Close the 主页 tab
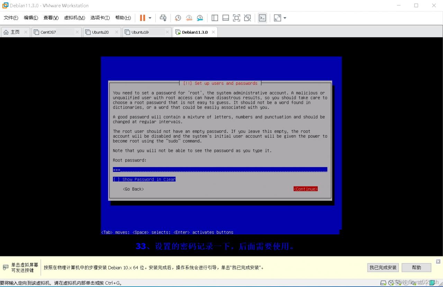Image resolution: width=443 pixels, height=287 pixels. pos(26,32)
